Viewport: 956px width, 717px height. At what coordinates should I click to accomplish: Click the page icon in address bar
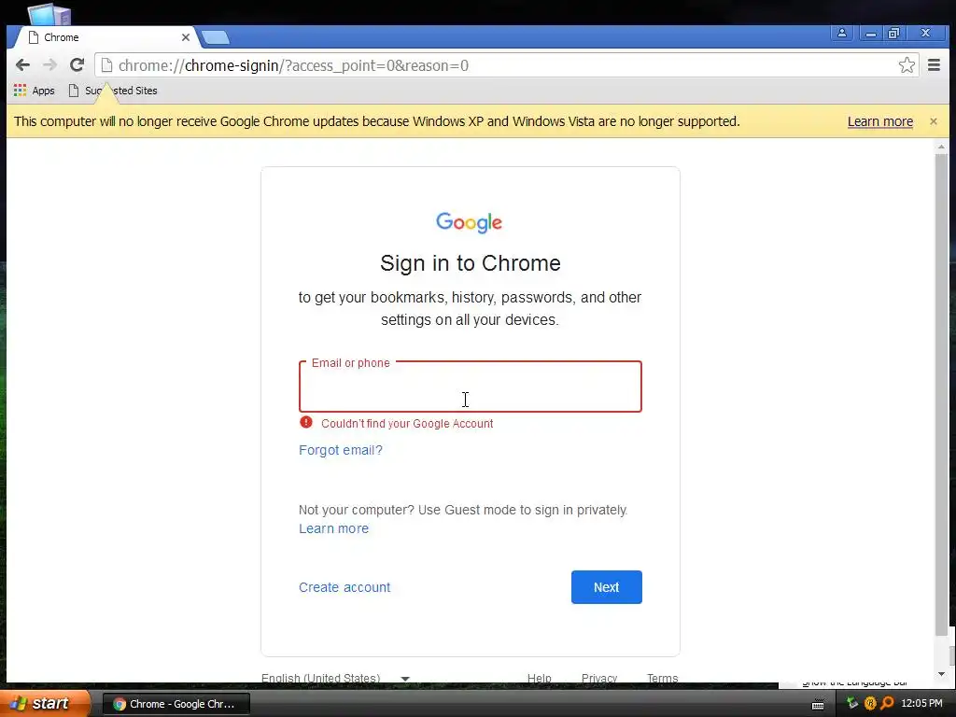[x=106, y=65]
